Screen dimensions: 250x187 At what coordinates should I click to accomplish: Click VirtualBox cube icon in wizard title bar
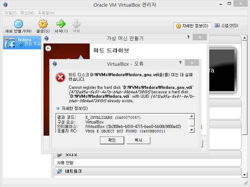[46, 38]
